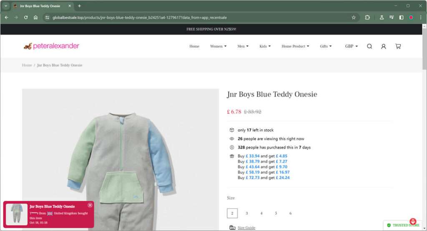Screen dimensions: 427x231
Task: Open the browser home page
Action: 35,18
